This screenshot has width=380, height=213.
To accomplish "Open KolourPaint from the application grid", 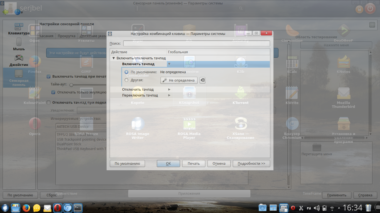I will (x=35, y=95).
